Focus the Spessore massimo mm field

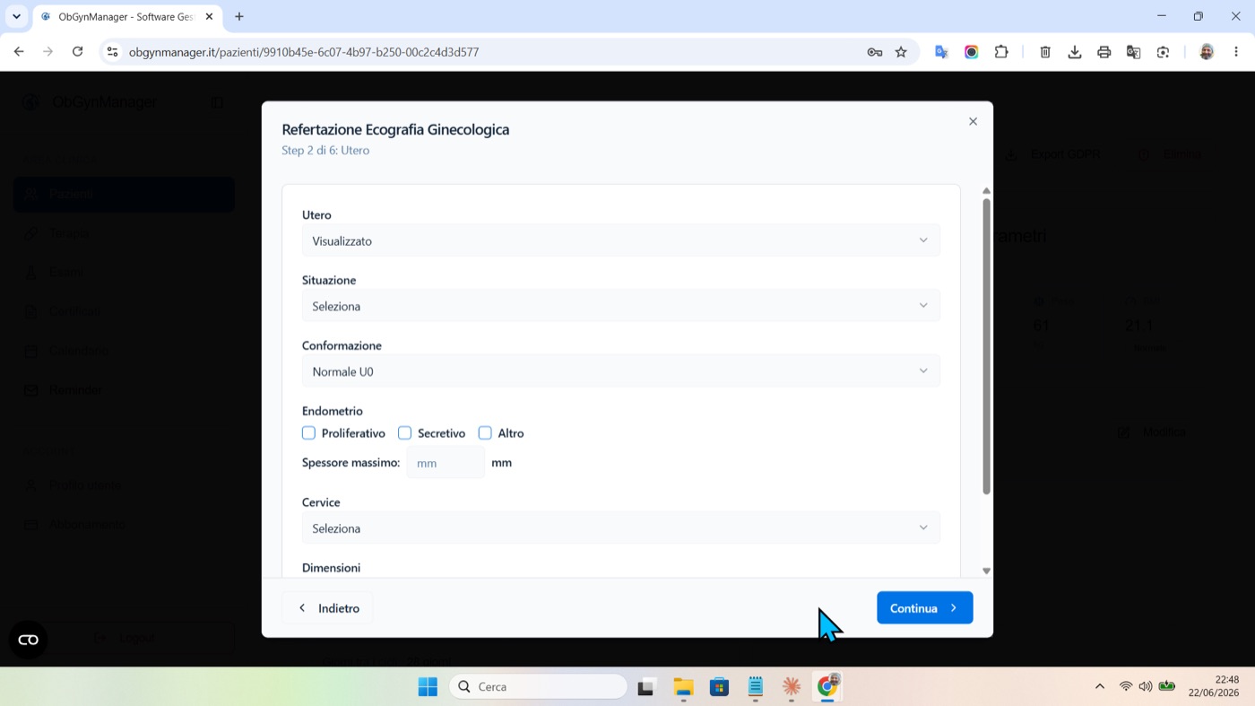click(x=446, y=463)
